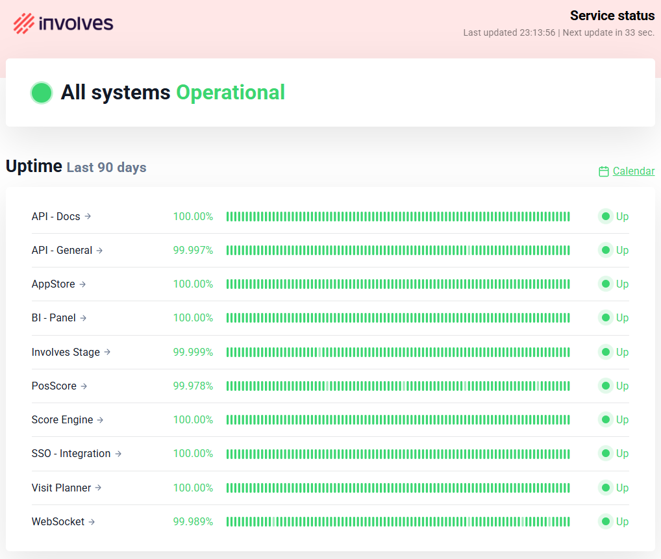Click the Up indicator beside Score Engine

(x=613, y=419)
